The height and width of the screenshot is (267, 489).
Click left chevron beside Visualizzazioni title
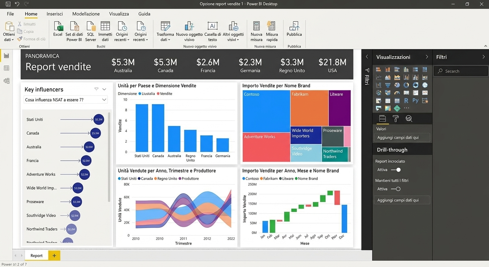point(367,57)
